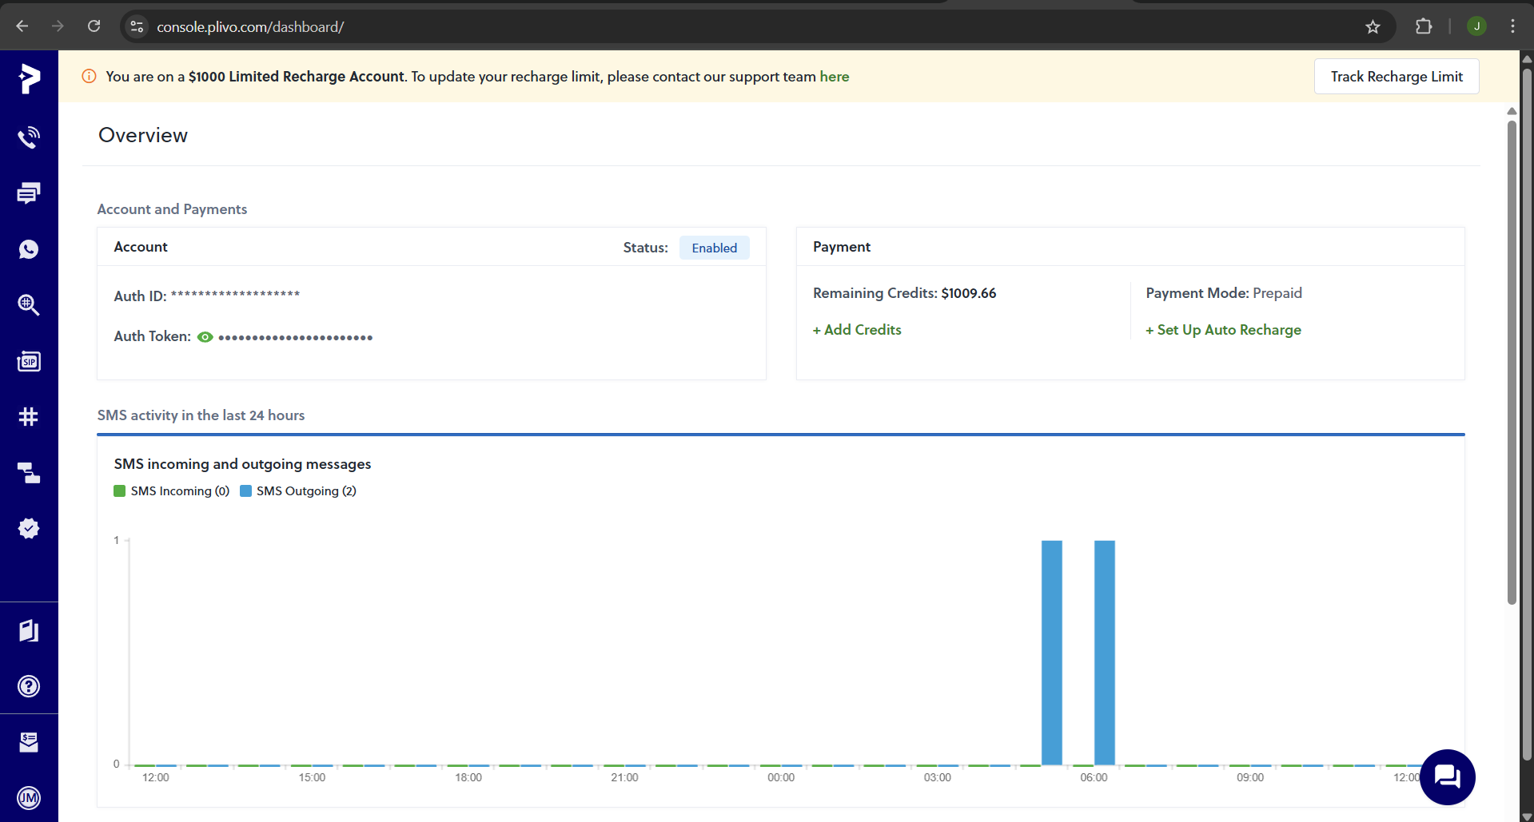Image resolution: width=1534 pixels, height=822 pixels.
Task: Open the Verify badge checkmark sidebar icon
Action: tap(29, 528)
